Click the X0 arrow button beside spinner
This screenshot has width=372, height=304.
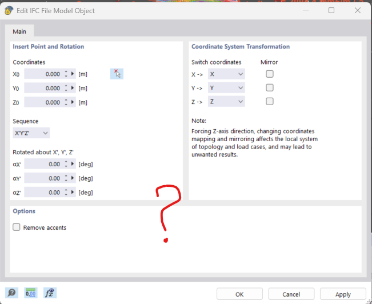click(73, 74)
